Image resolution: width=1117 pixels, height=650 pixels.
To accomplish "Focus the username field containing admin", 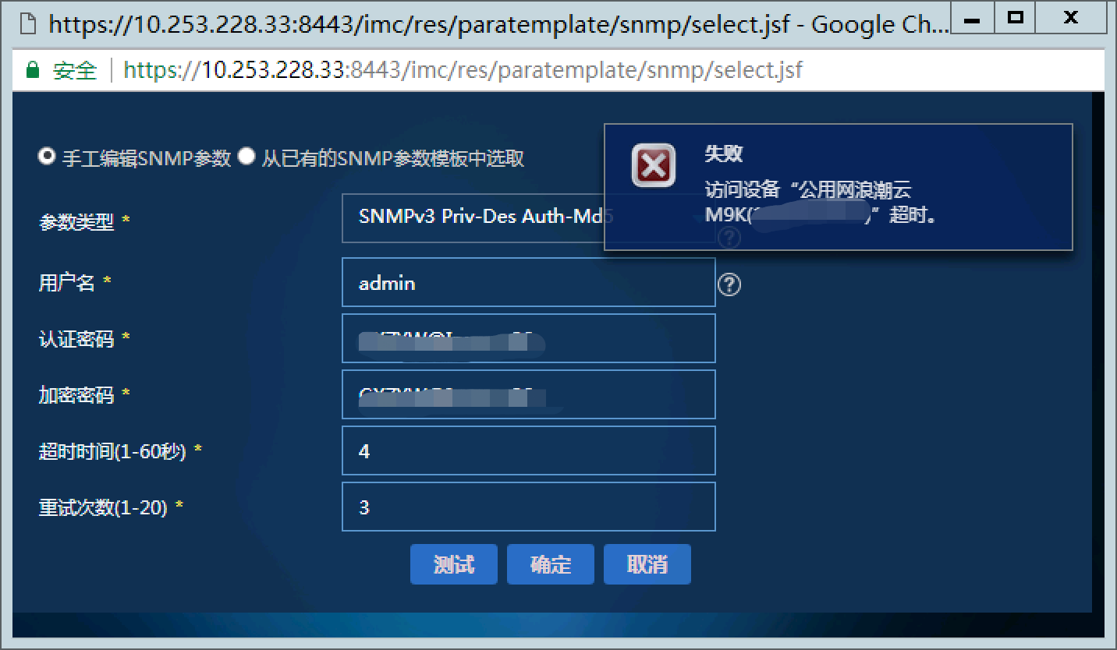I will tap(529, 282).
